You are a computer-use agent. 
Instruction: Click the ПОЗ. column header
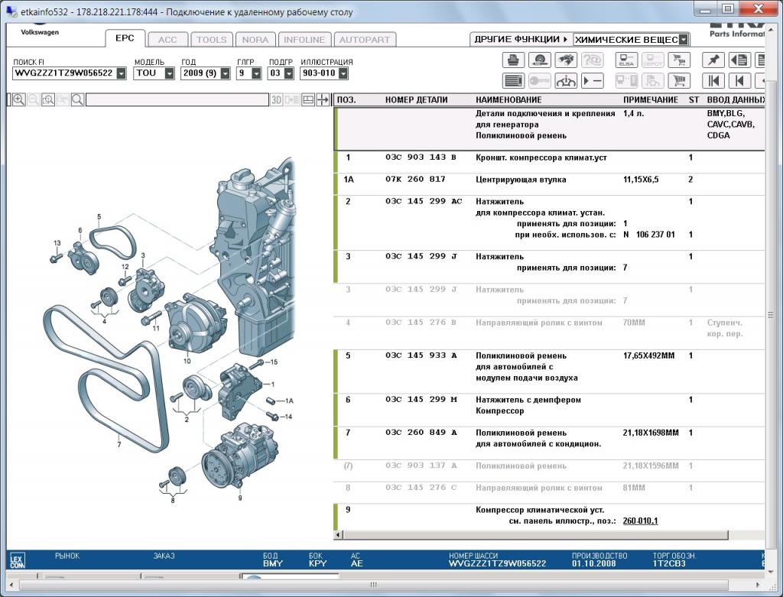pos(346,100)
